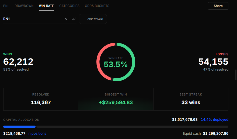The height and width of the screenshot is (139, 237).
Task: Open the ODDS BUCKETS tab
Action: [97, 6]
